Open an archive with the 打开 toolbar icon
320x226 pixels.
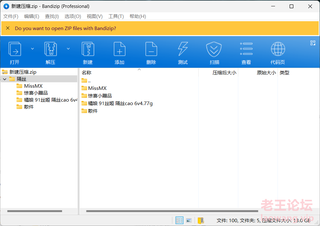click(15, 49)
